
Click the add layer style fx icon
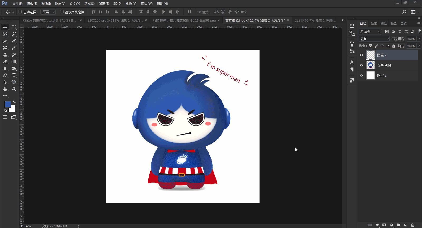point(377,225)
